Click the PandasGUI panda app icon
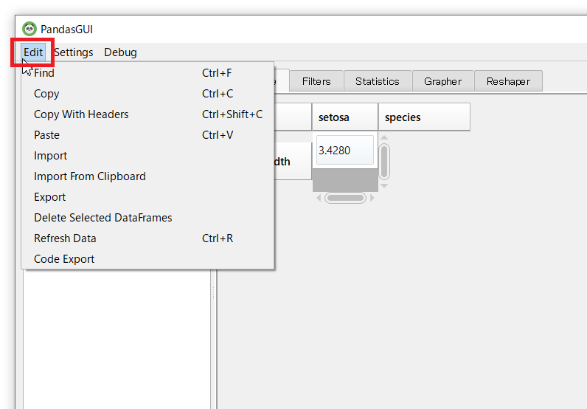 pos(29,30)
